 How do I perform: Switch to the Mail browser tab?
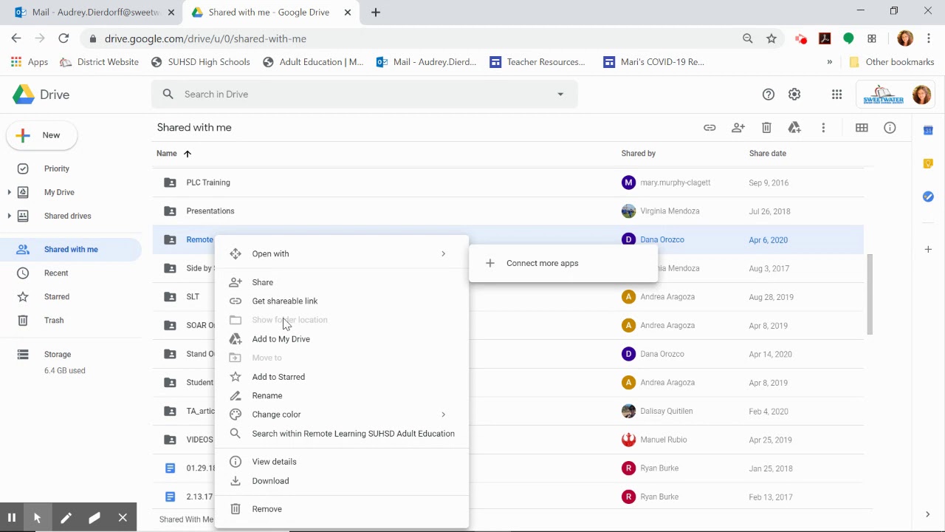(x=87, y=13)
